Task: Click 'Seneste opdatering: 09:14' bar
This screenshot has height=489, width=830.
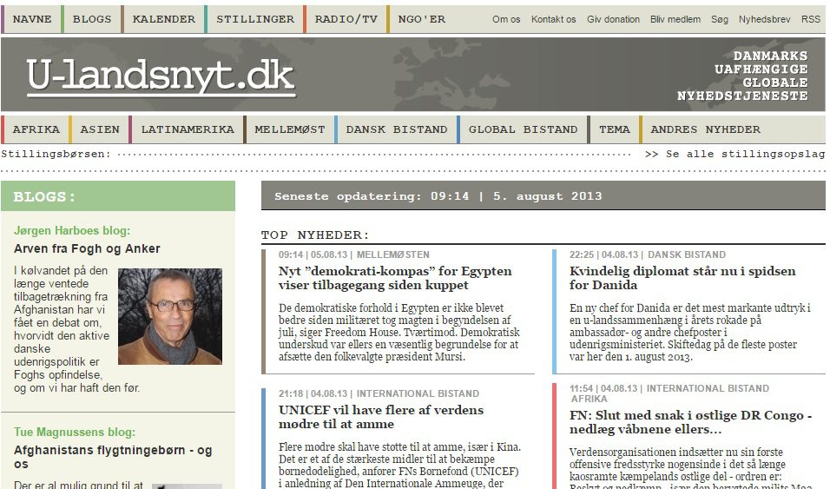Action: click(543, 195)
